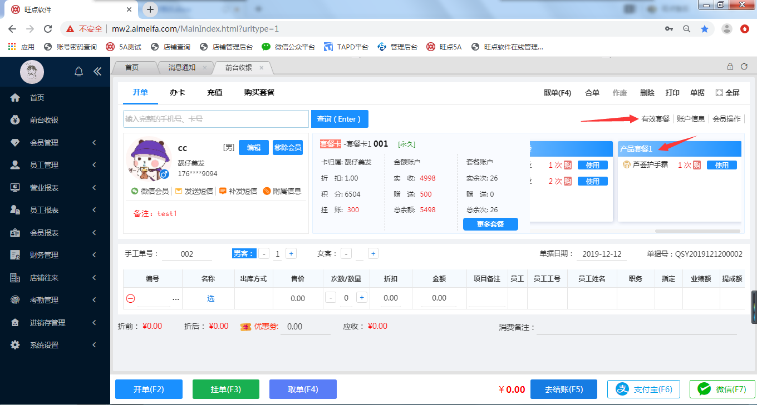Collapse the sidebar with double-chevron icon
Screen dimensions: 757x405
coord(97,71)
